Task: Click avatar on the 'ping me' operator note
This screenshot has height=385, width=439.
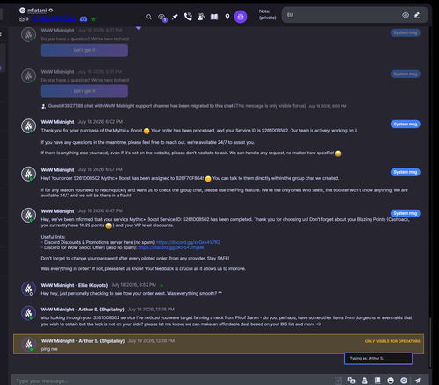Action: tap(29, 344)
